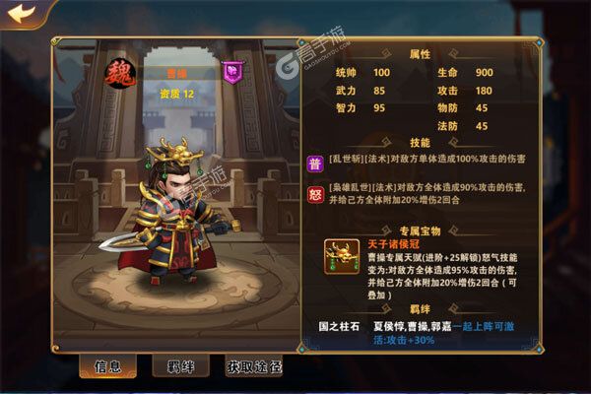Click the 专属宝物 section header

(420, 230)
